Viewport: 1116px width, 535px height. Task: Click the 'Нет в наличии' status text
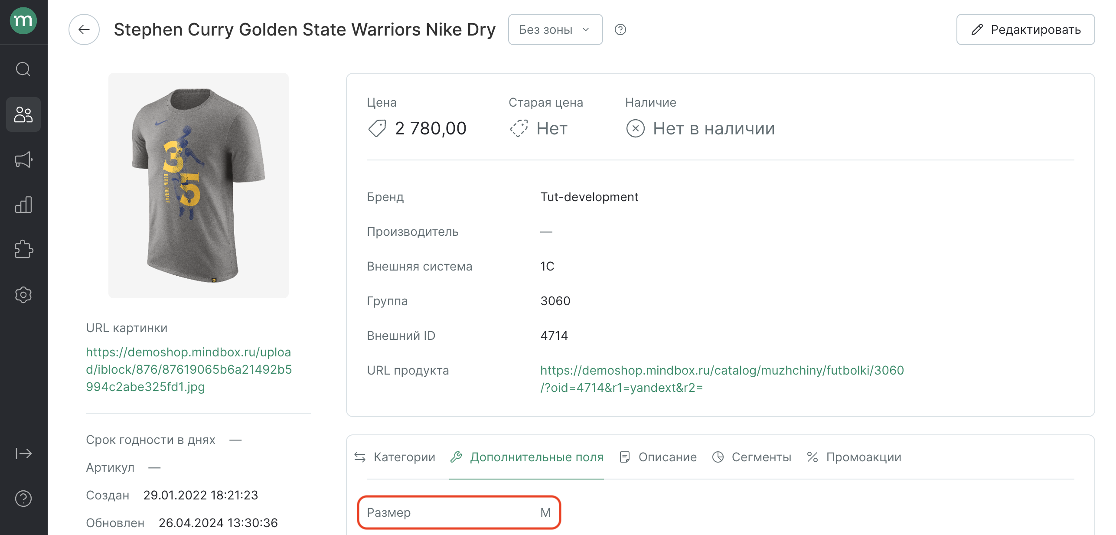[714, 128]
